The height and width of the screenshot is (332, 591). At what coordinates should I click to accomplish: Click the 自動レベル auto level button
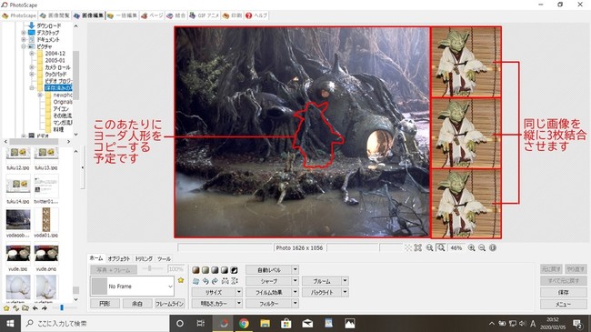click(269, 270)
